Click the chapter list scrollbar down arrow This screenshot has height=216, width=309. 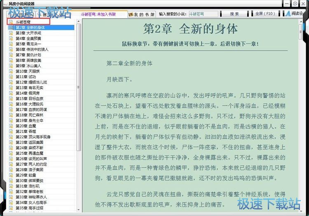(x=78, y=210)
